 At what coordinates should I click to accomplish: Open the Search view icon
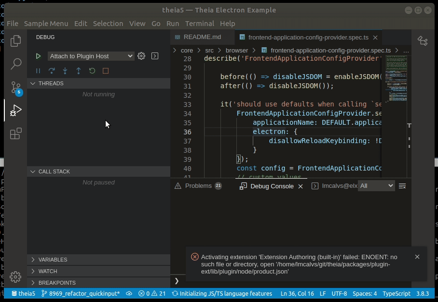click(x=15, y=64)
